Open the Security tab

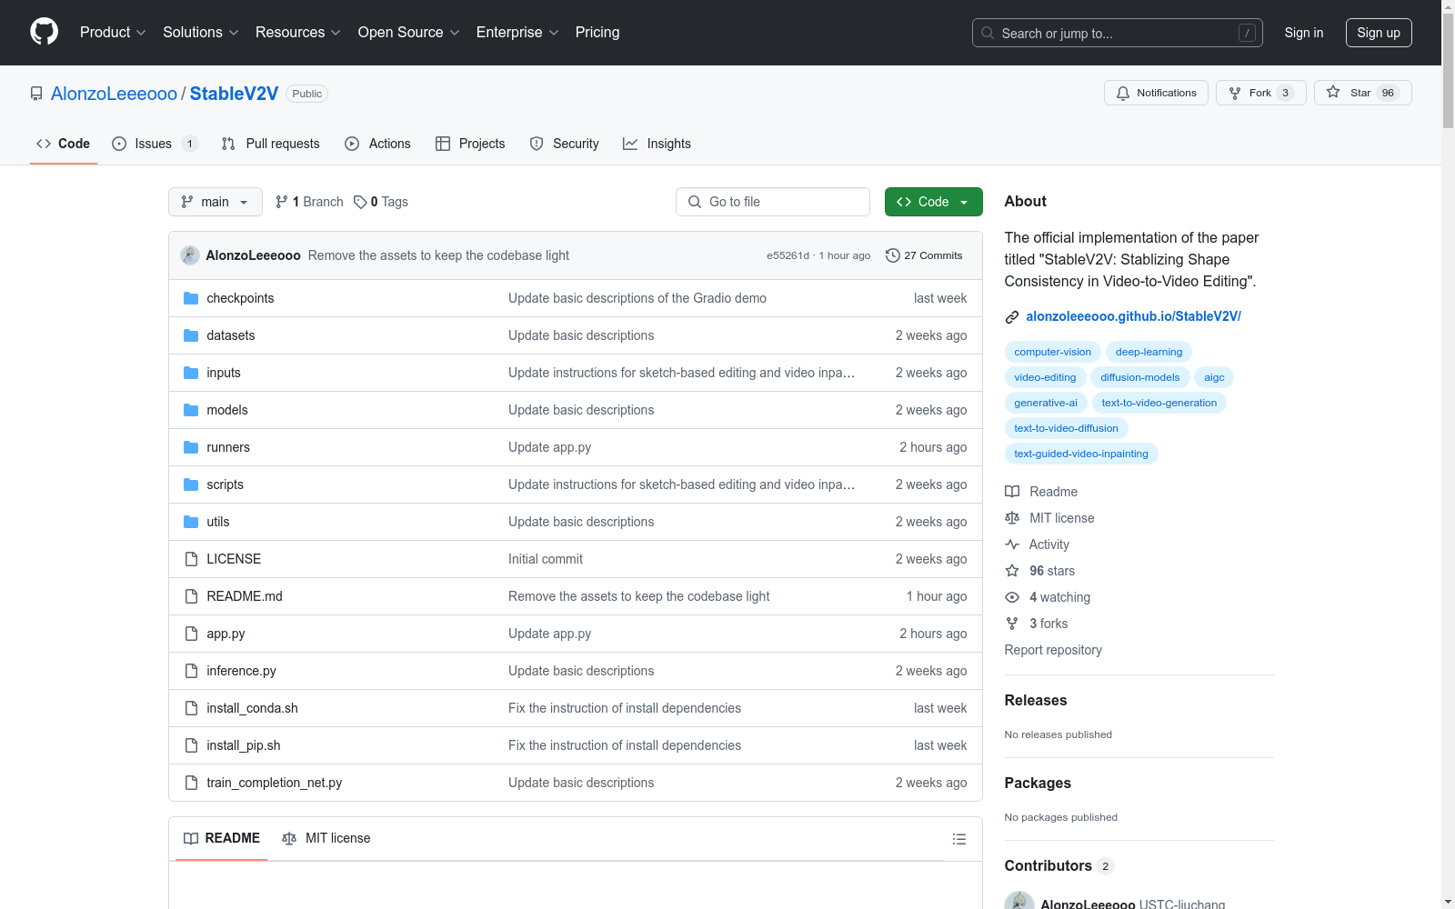click(x=565, y=144)
